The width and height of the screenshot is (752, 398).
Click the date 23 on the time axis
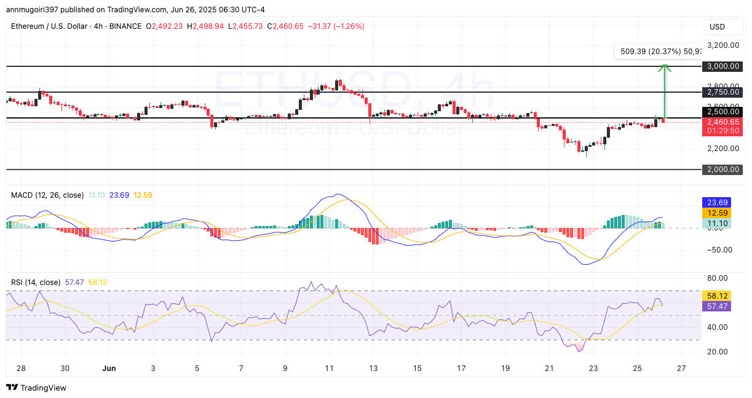(x=593, y=368)
